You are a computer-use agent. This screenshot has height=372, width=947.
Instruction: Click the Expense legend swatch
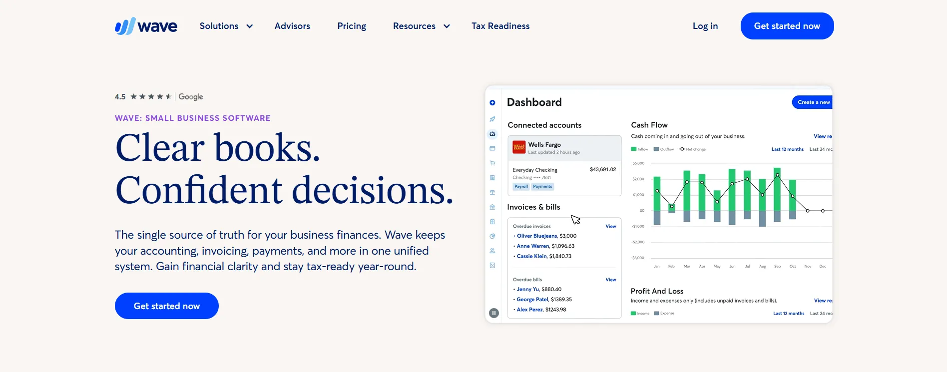coord(656,314)
